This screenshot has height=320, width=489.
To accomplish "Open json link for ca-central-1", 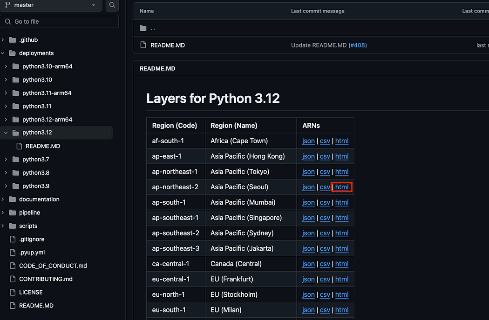I will pyautogui.click(x=308, y=264).
